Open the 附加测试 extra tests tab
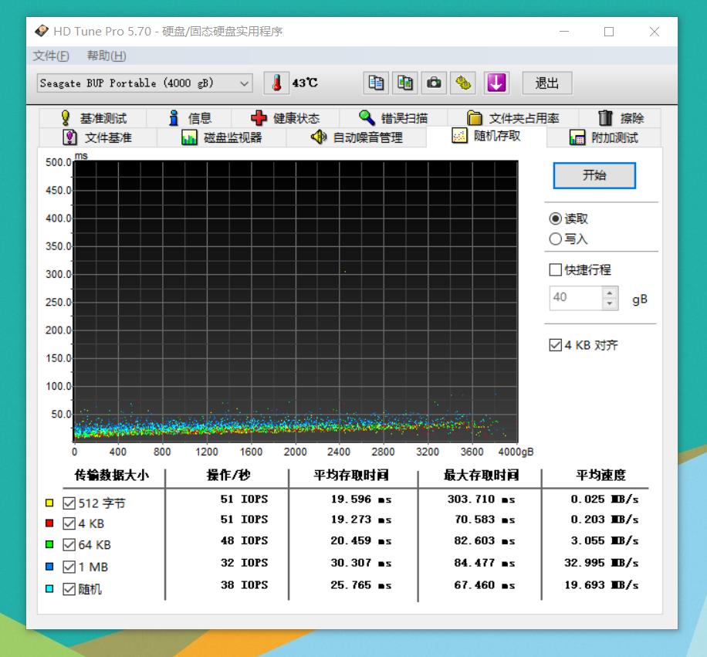This screenshot has width=707, height=657. coord(604,137)
